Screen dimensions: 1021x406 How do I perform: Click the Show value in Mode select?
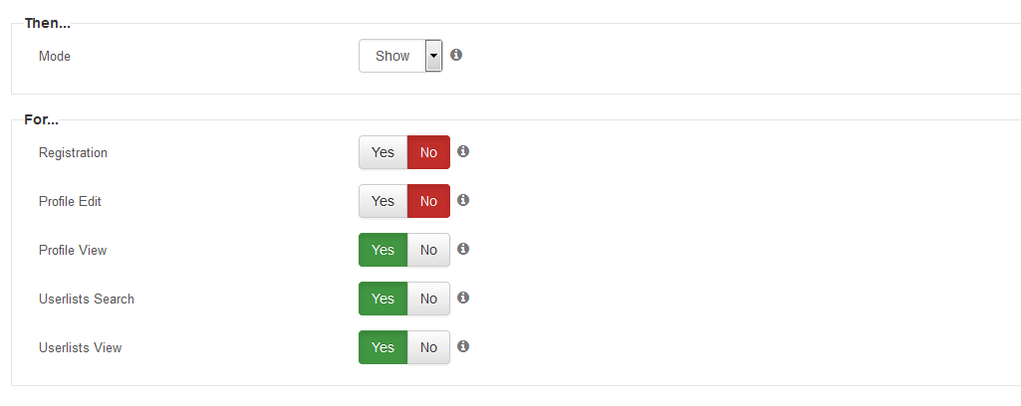392,56
